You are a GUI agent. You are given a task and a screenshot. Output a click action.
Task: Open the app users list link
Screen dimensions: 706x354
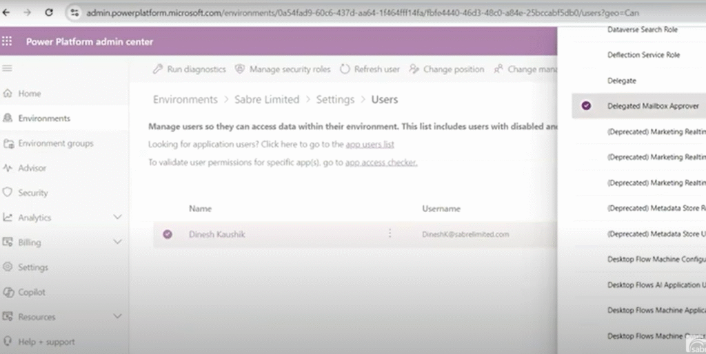coord(370,144)
